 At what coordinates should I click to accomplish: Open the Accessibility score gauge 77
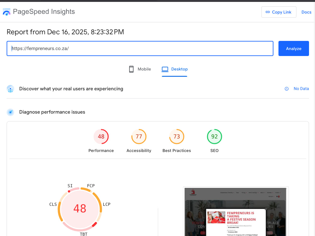[139, 137]
